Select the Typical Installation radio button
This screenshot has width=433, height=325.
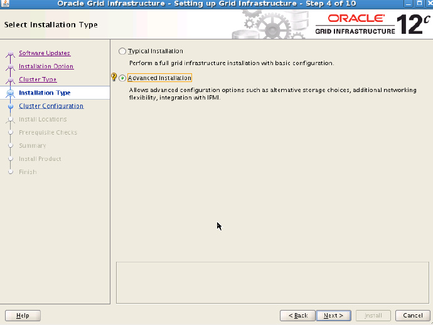point(122,51)
